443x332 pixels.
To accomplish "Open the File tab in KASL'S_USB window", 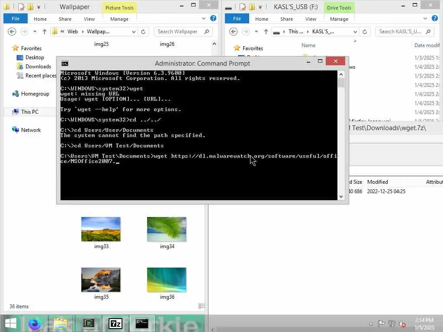I will (x=237, y=19).
